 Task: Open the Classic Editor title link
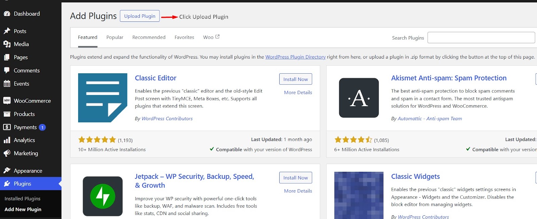pos(155,78)
